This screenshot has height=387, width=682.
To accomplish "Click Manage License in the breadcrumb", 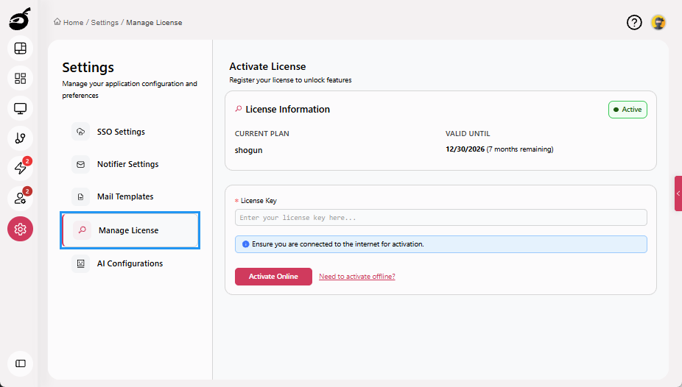I will [154, 23].
